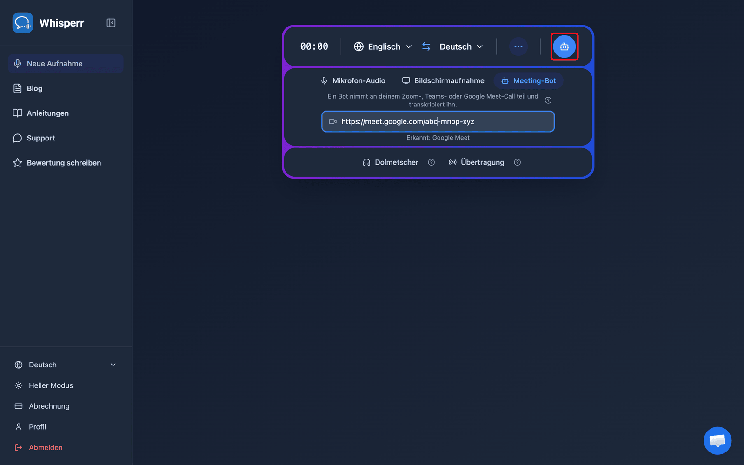Show help for Dolmetscher
Image resolution: width=744 pixels, height=465 pixels.
432,162
